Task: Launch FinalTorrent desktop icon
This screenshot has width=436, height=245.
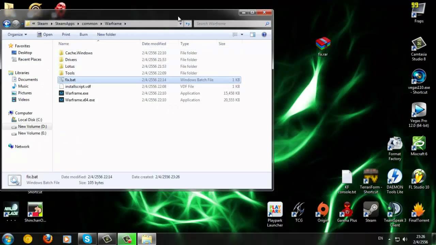Action: [x=419, y=212]
